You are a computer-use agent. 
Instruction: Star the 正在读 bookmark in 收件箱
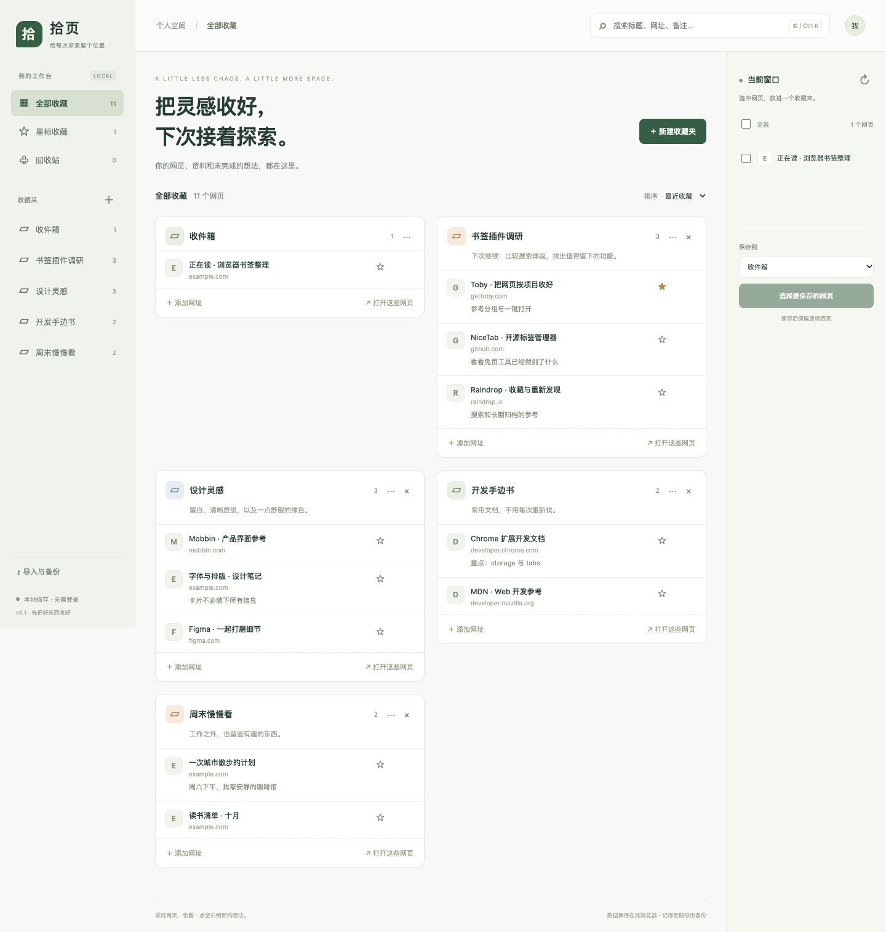(380, 267)
